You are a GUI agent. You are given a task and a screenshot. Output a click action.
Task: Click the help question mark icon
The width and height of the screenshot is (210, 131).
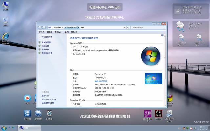tap(162, 35)
